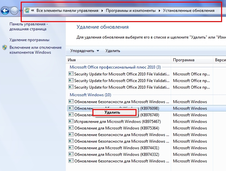Click Удалить button in the toolbar

coord(113,51)
